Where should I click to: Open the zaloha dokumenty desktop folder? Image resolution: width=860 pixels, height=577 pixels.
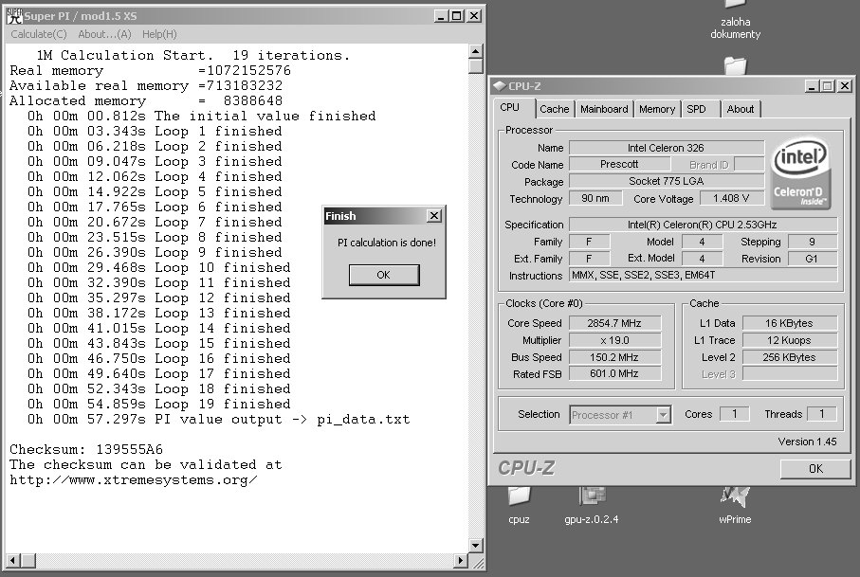point(736,22)
